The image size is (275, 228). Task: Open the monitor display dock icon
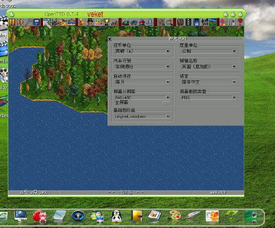[21, 216]
